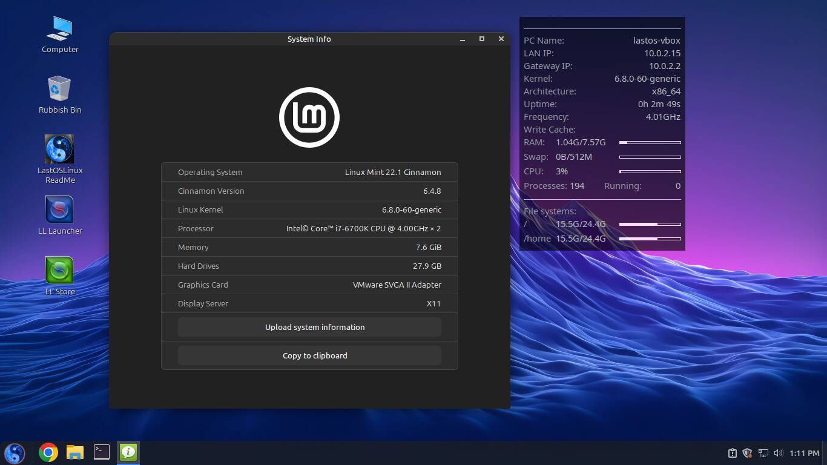827x465 pixels.
Task: Click the Linux Mint logo
Action: pos(309,117)
